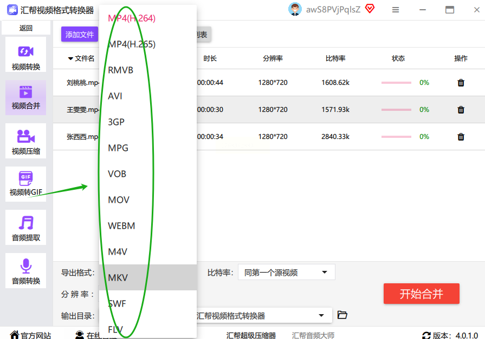
Task: Expand the 输出目录 output directory dropdown
Action: [321, 315]
